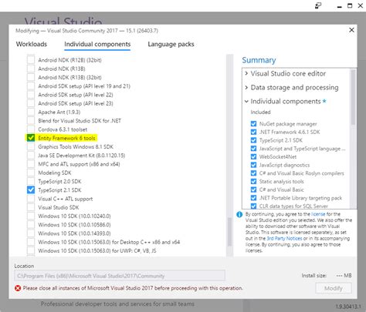Minimize the installer window
Image resolution: width=366 pixels, height=312 pixels.
(x=340, y=6)
